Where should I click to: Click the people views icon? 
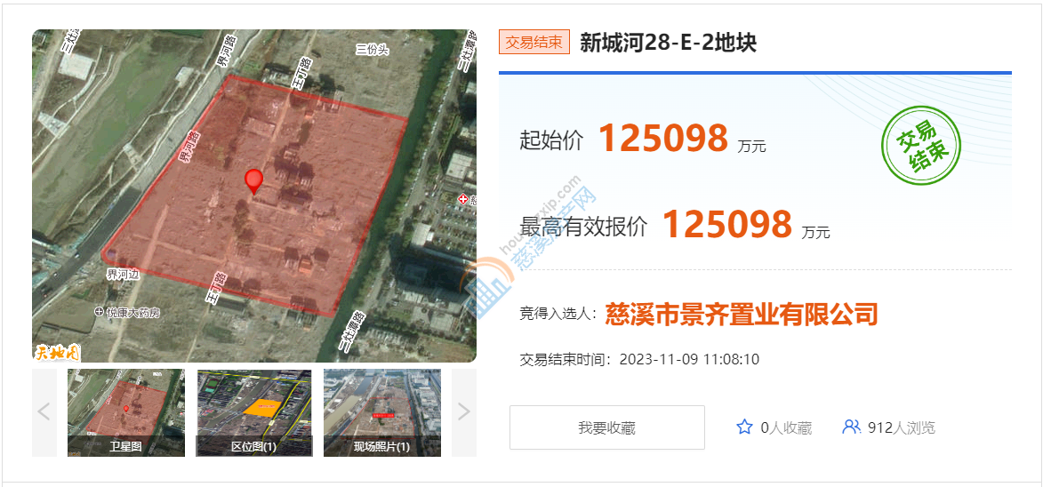851,427
